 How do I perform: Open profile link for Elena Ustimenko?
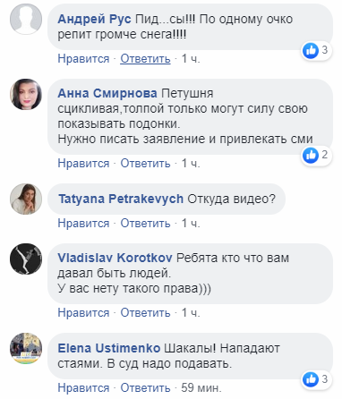[109, 348]
